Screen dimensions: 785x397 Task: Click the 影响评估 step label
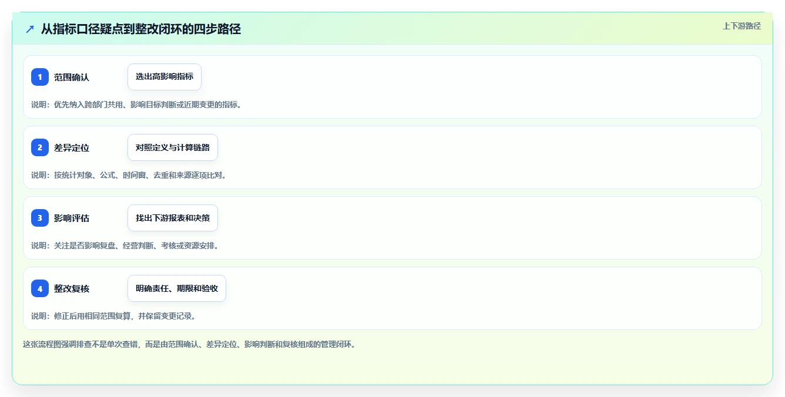pyautogui.click(x=72, y=218)
